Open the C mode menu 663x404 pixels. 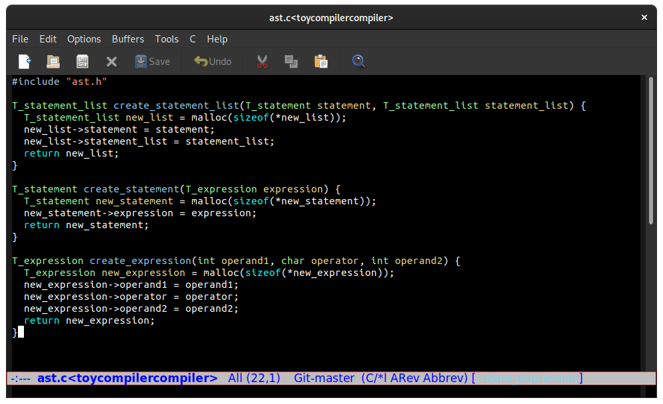point(193,39)
